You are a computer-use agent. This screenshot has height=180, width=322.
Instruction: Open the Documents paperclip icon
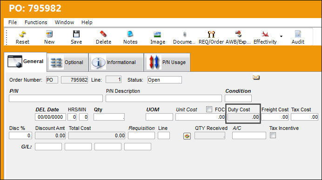[x=185, y=34]
